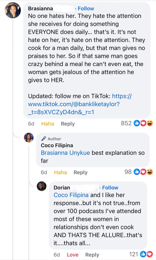156x260 pixels.
Task: View the 852 reactions count
Action: [x=126, y=123]
